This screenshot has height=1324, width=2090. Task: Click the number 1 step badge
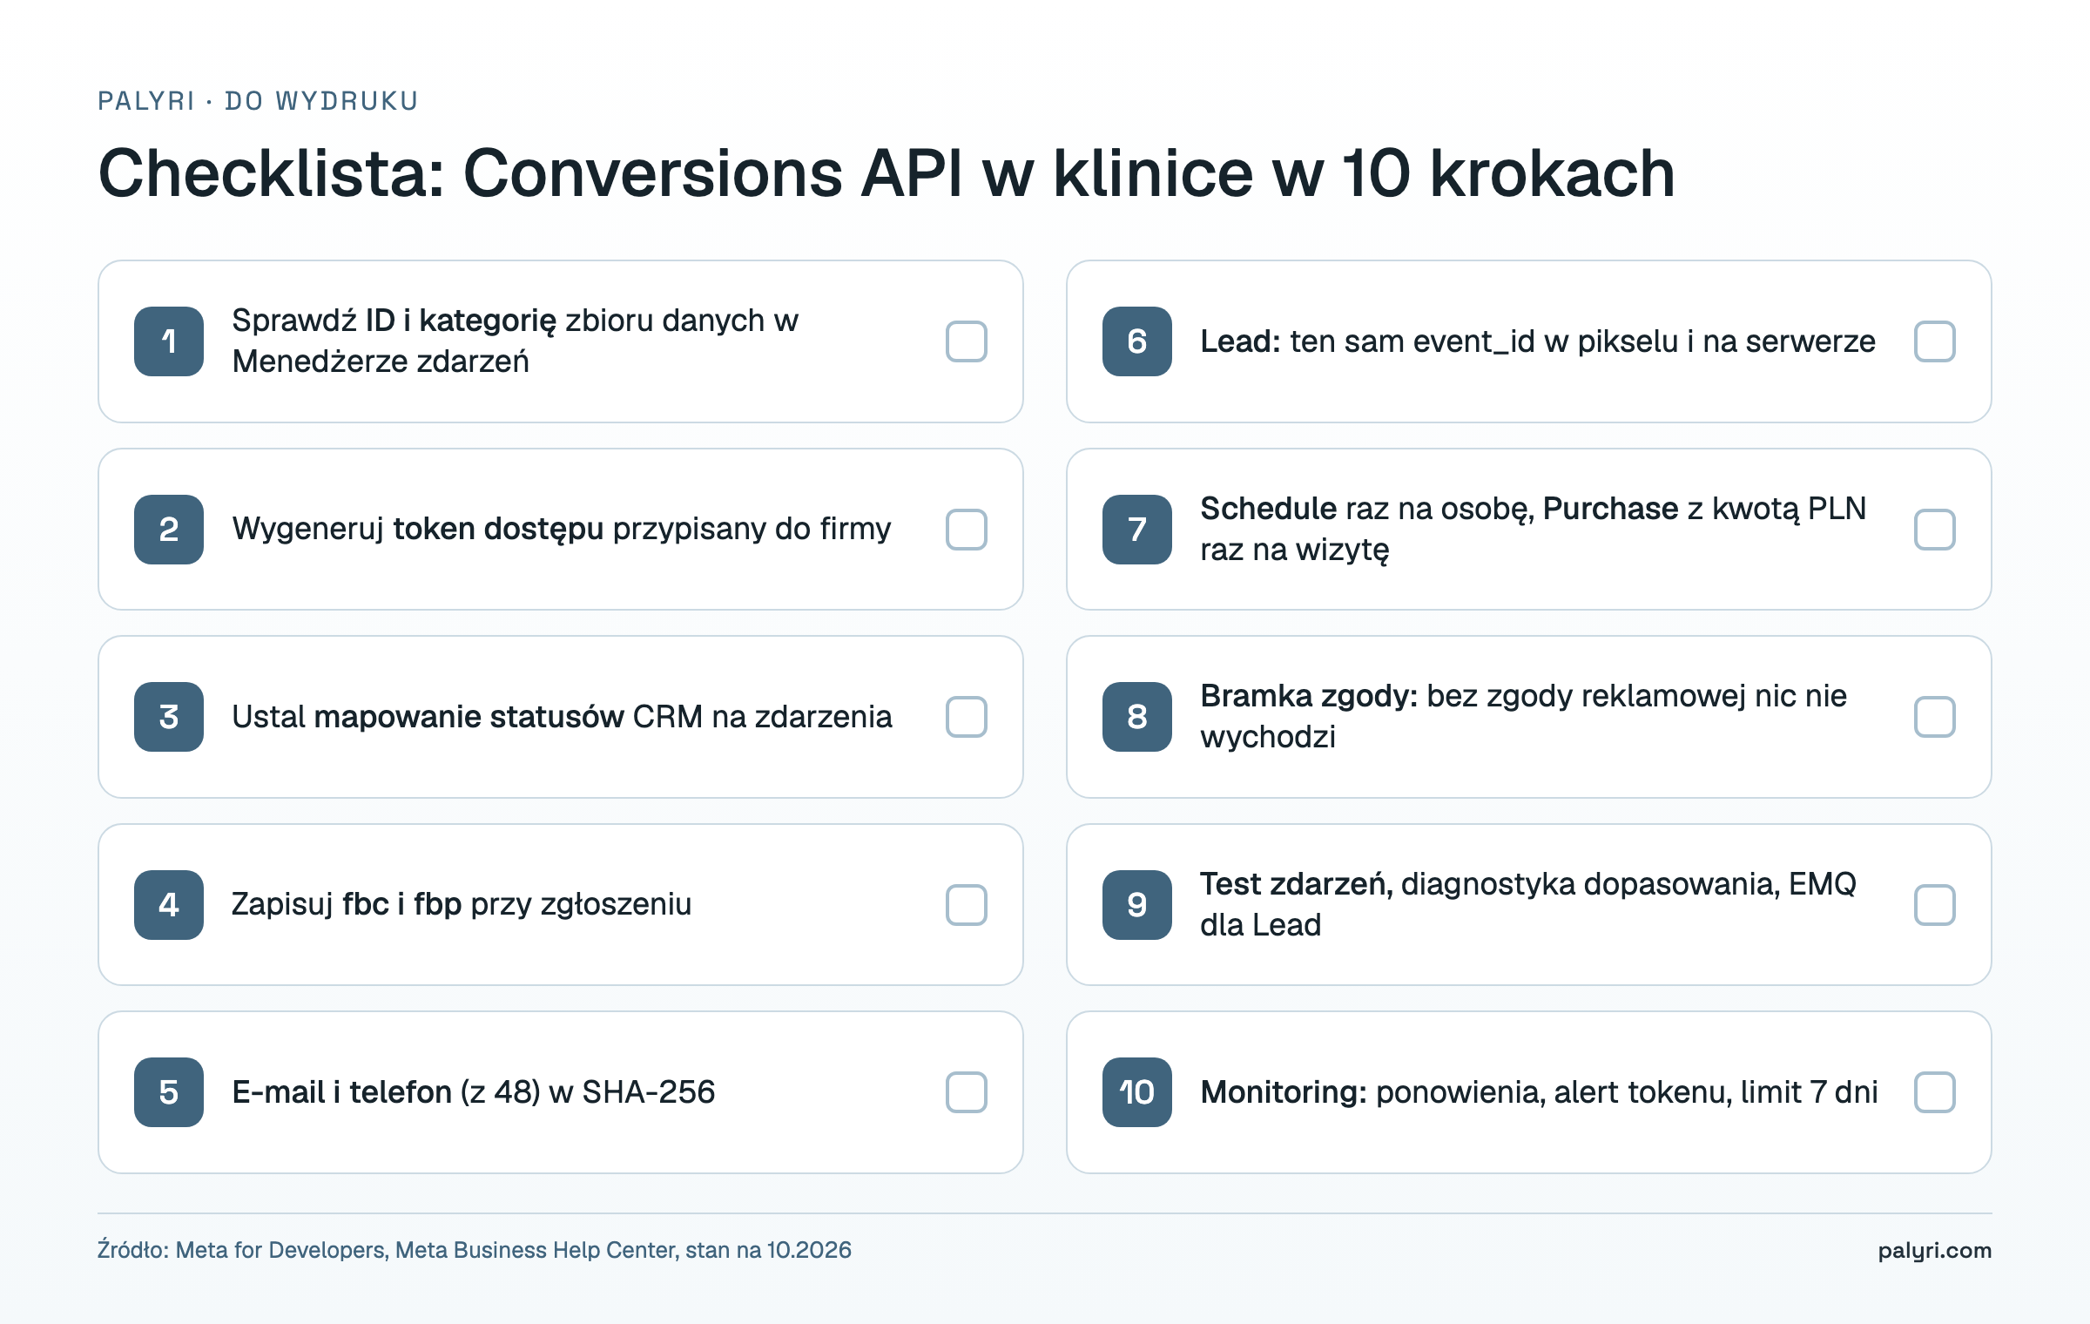169,341
